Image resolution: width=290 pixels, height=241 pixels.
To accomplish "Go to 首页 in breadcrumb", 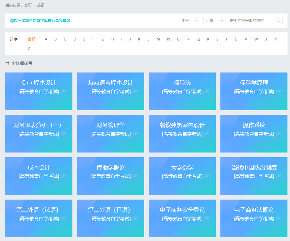I will (x=28, y=5).
